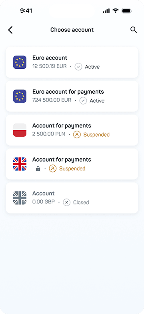This screenshot has height=314, width=144.
Task: Select the locked suspended Account for payments
Action: coord(72,164)
